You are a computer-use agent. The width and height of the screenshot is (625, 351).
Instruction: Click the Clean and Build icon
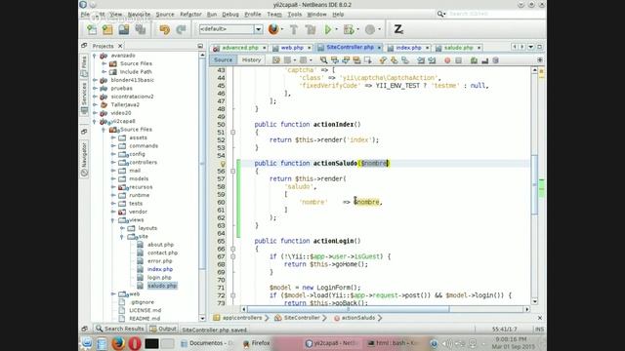click(311, 29)
